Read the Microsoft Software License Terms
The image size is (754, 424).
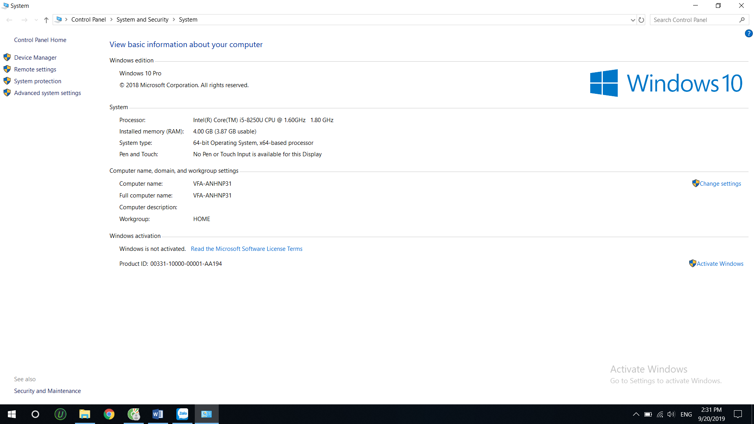(x=247, y=249)
